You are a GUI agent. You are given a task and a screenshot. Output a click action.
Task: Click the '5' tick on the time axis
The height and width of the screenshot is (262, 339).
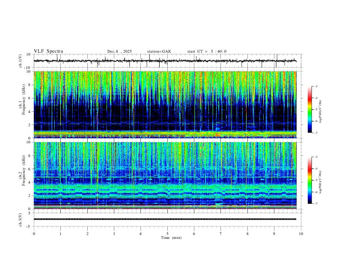tap(167, 234)
